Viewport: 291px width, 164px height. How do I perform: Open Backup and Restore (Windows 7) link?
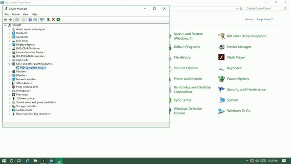(188, 36)
